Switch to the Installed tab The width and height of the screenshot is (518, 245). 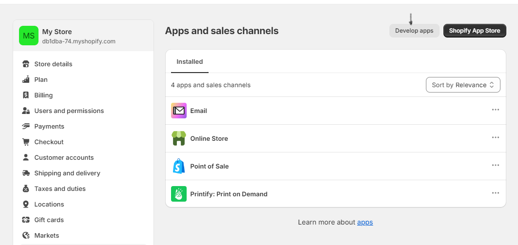[190, 62]
